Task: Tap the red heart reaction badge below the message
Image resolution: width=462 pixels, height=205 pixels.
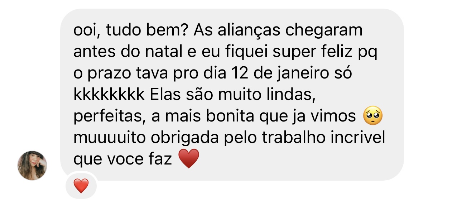Action: (81, 186)
